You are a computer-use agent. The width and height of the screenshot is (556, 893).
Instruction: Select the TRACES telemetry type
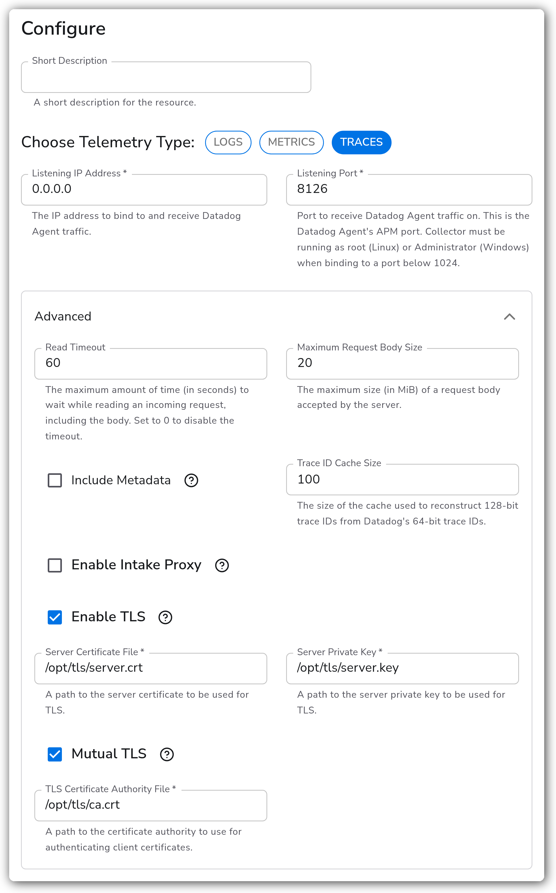point(361,142)
